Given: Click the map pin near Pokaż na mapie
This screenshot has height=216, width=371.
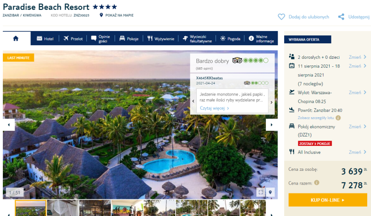Looking at the screenshot, I should coord(101,15).
